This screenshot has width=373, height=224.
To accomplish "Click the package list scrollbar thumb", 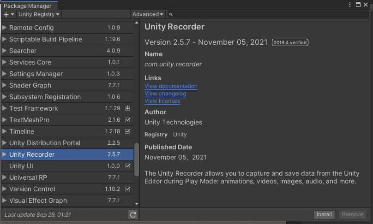I will pyautogui.click(x=137, y=159).
